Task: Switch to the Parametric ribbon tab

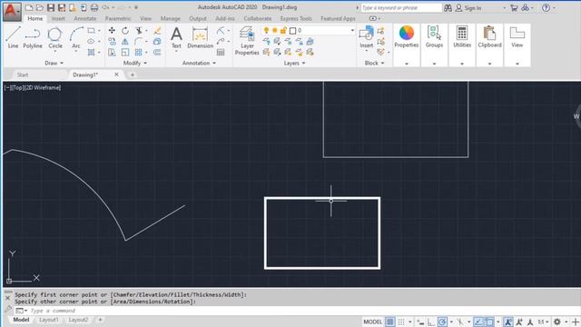Action: click(x=118, y=18)
